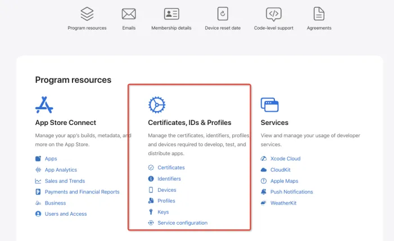Click the Services heading
Image resolution: width=394 pixels, height=241 pixels.
click(274, 123)
